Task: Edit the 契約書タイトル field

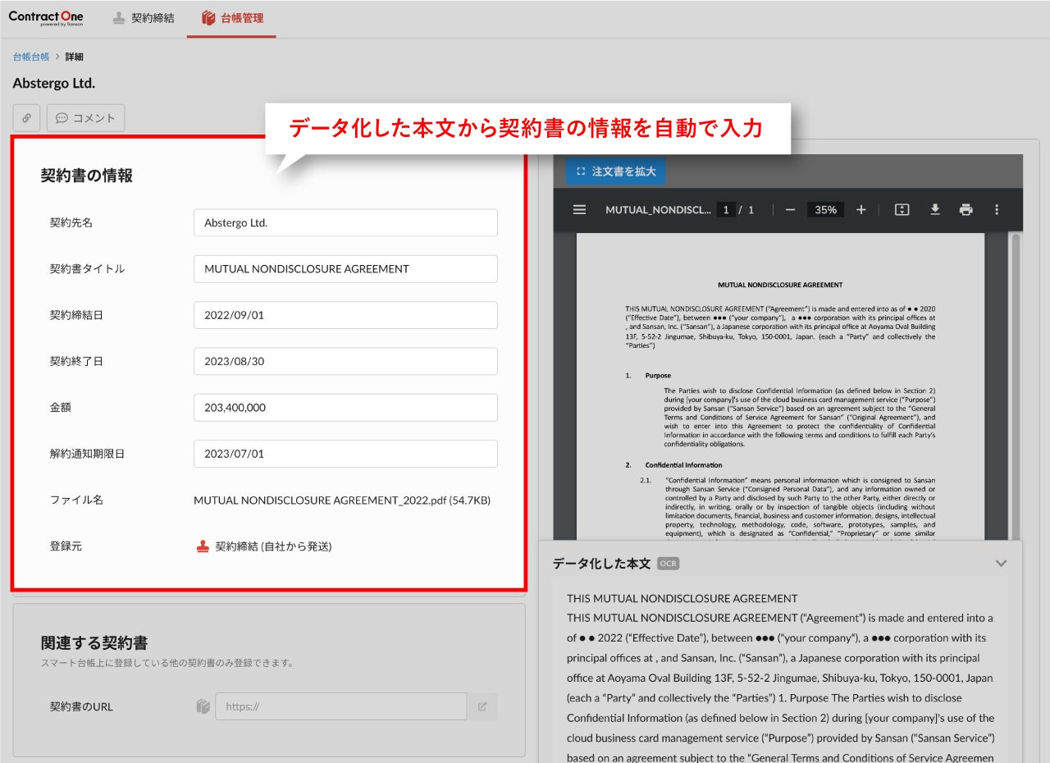Action: (x=345, y=268)
